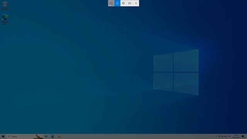Choose the Fullscreen Snip mode
Screen dimensions: 247x139
tap(130, 3)
